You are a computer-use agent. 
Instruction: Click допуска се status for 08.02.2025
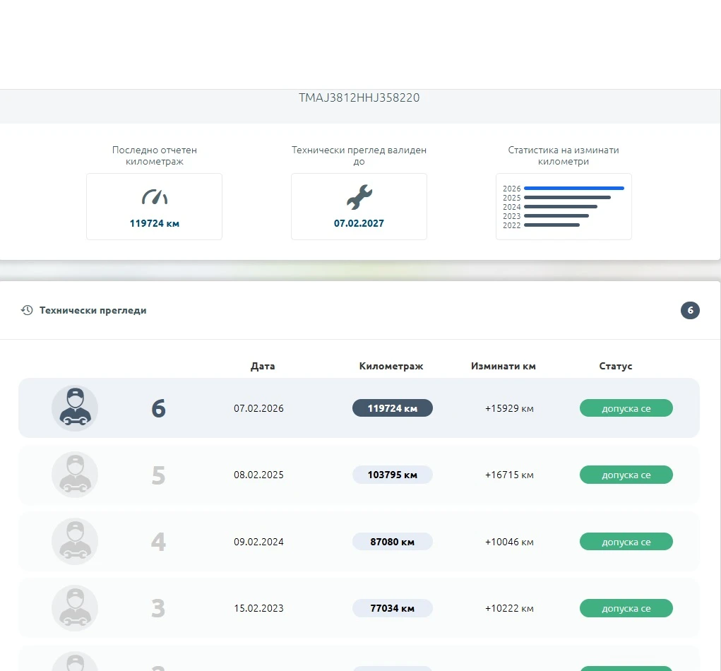click(x=626, y=475)
